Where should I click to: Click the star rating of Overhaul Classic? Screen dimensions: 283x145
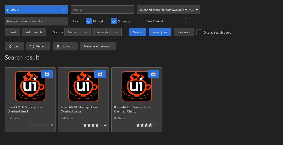(x=146, y=125)
